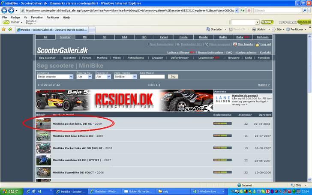Open the Årgang til dropdown

click(x=103, y=77)
